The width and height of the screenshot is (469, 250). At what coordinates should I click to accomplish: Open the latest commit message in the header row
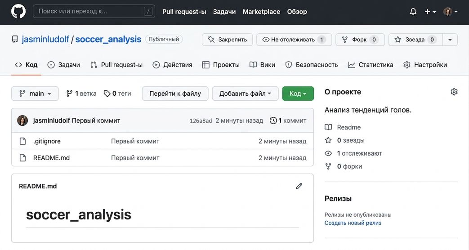(96, 121)
